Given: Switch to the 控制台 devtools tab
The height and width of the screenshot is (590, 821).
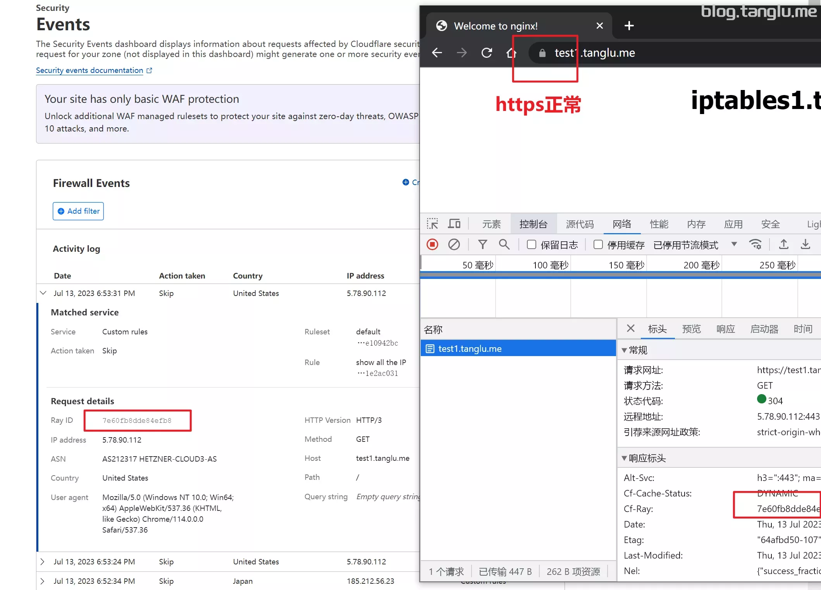Looking at the screenshot, I should tap(533, 224).
